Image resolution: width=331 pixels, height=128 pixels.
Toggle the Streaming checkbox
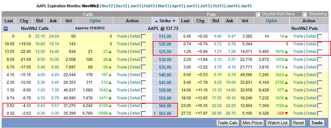point(305,14)
